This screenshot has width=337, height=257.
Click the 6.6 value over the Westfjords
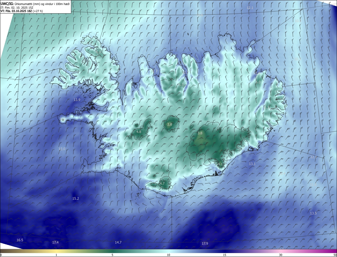(99, 52)
